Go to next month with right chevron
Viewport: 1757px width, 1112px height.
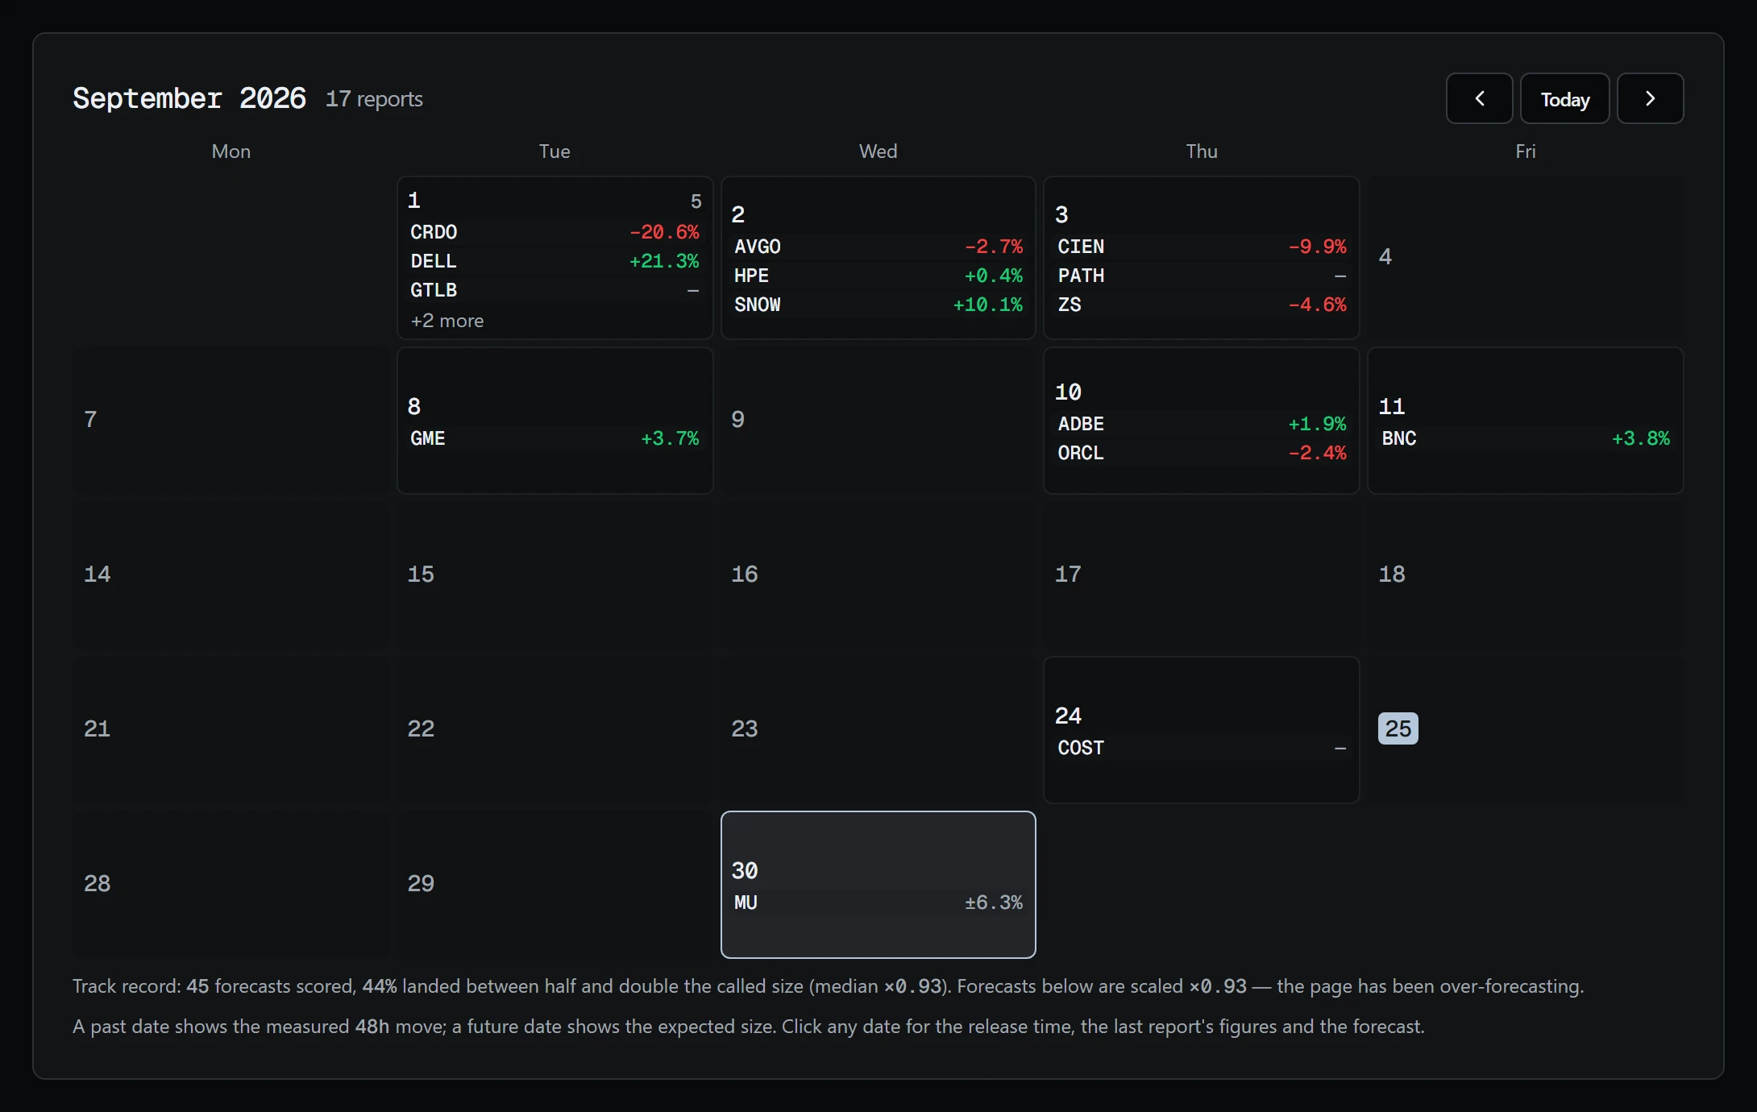1650,98
